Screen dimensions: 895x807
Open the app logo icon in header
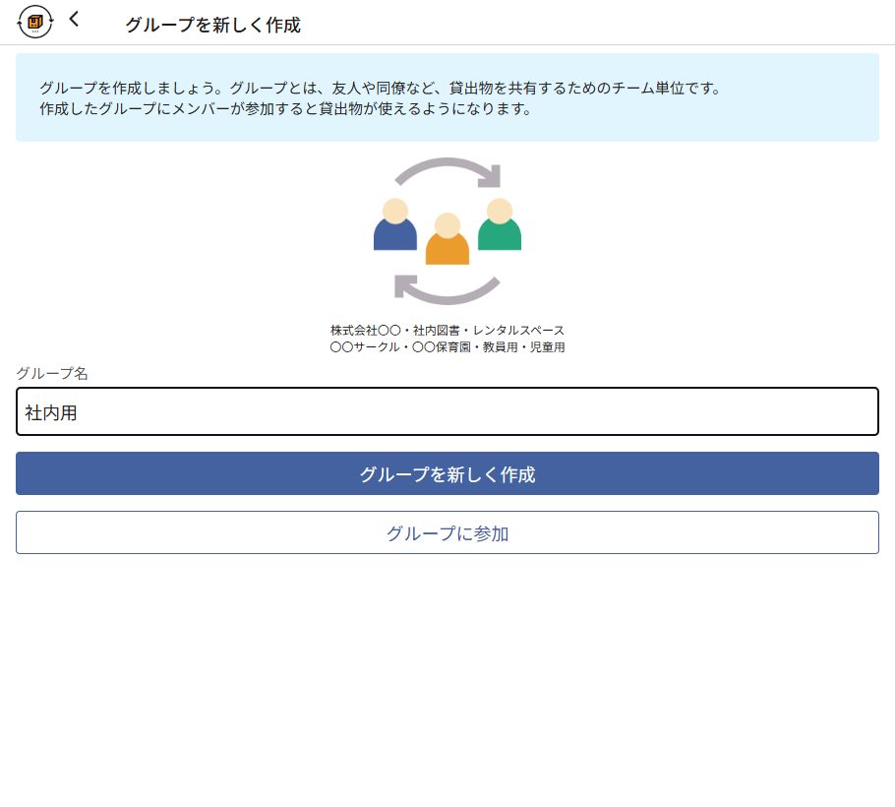tap(34, 22)
